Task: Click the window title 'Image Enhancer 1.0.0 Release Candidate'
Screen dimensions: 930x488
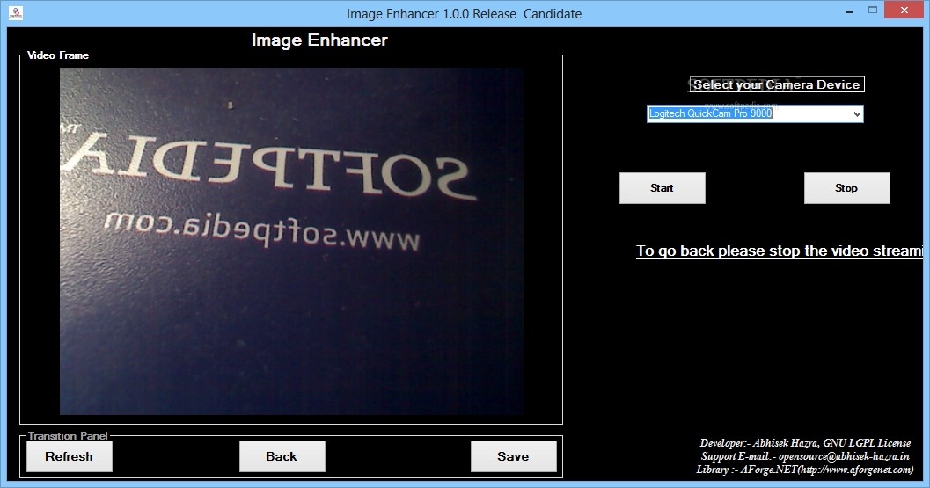Action: (x=464, y=14)
